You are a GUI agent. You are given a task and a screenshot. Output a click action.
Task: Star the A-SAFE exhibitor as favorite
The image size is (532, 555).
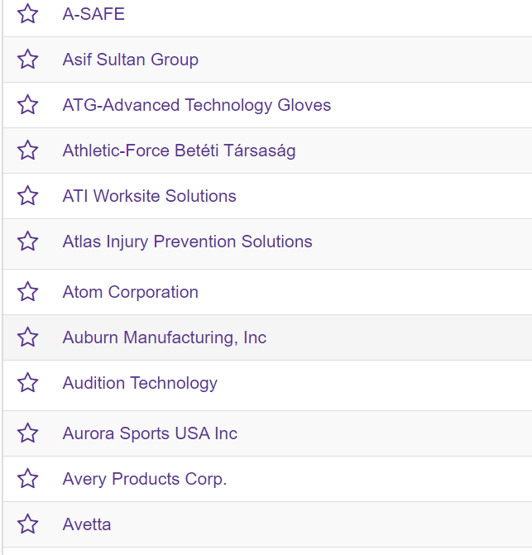pyautogui.click(x=27, y=14)
